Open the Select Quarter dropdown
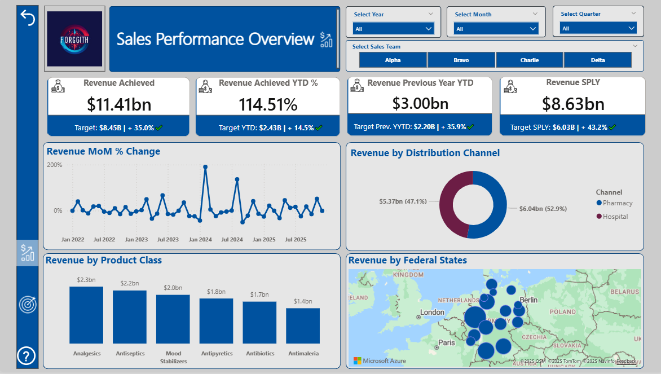 pos(598,28)
